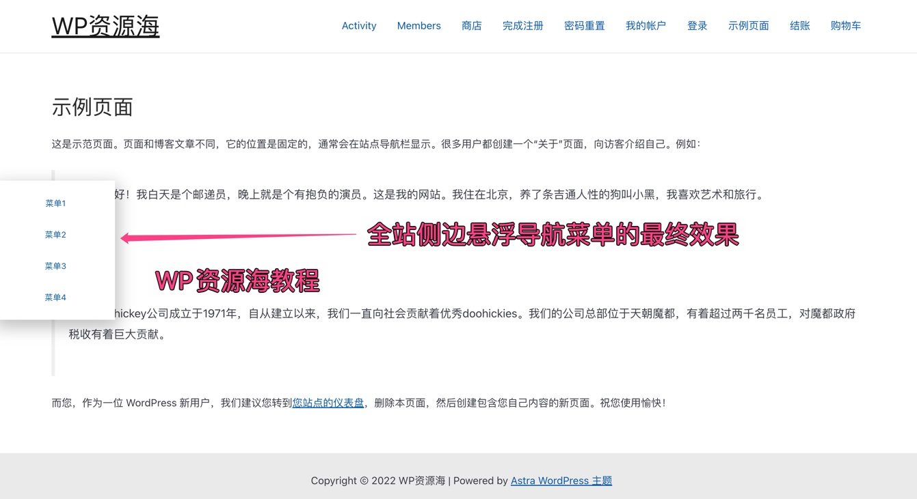Go to 购物车 in the navigation
The width and height of the screenshot is (917, 499).
click(x=846, y=26)
